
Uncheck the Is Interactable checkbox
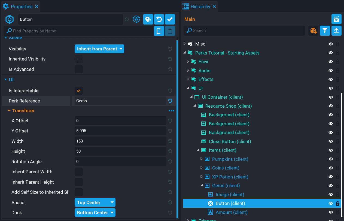pos(79,91)
